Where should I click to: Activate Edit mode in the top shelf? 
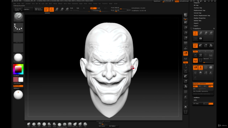(46, 10)
